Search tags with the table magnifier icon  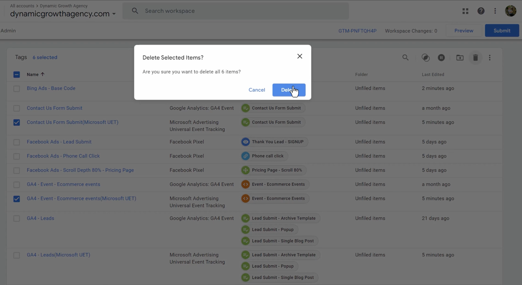(406, 58)
